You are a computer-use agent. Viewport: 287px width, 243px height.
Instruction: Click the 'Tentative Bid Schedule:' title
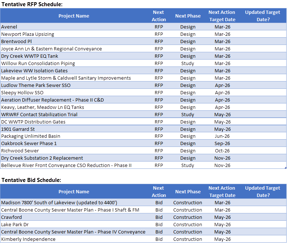click(31, 180)
